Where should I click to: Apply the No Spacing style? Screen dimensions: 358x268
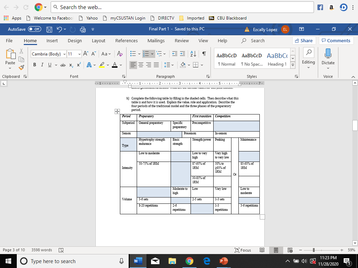252,59
